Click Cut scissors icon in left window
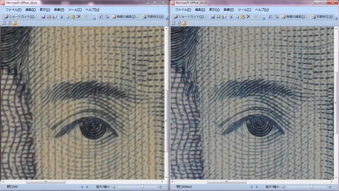Screen dimensions: 339x191 62,17
